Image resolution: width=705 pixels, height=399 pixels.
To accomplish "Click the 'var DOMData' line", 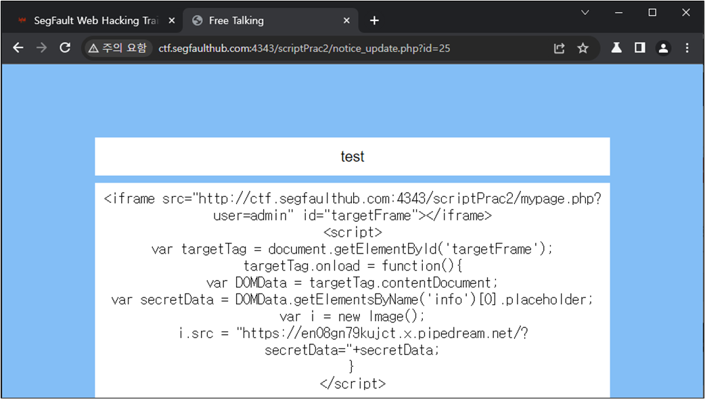I will click(352, 283).
